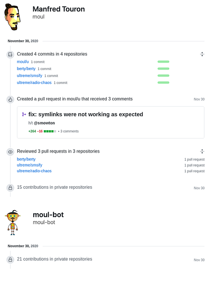Collapse the Created 4 commits section
Screen dimensions: 210x281
pos(202,54)
